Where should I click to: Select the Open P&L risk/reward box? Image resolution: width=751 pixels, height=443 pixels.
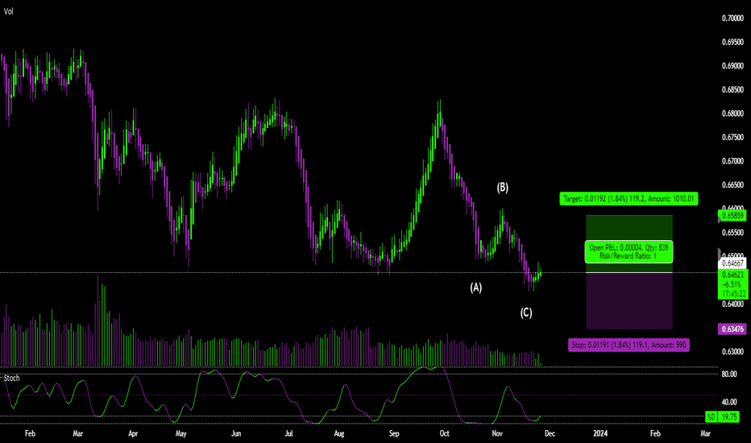pos(629,251)
